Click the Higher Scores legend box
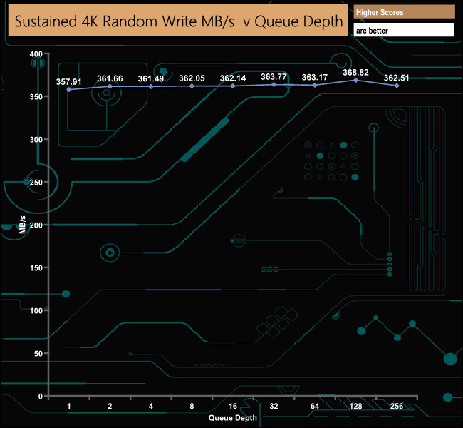Screen dimensions: 463x428 (x=403, y=12)
